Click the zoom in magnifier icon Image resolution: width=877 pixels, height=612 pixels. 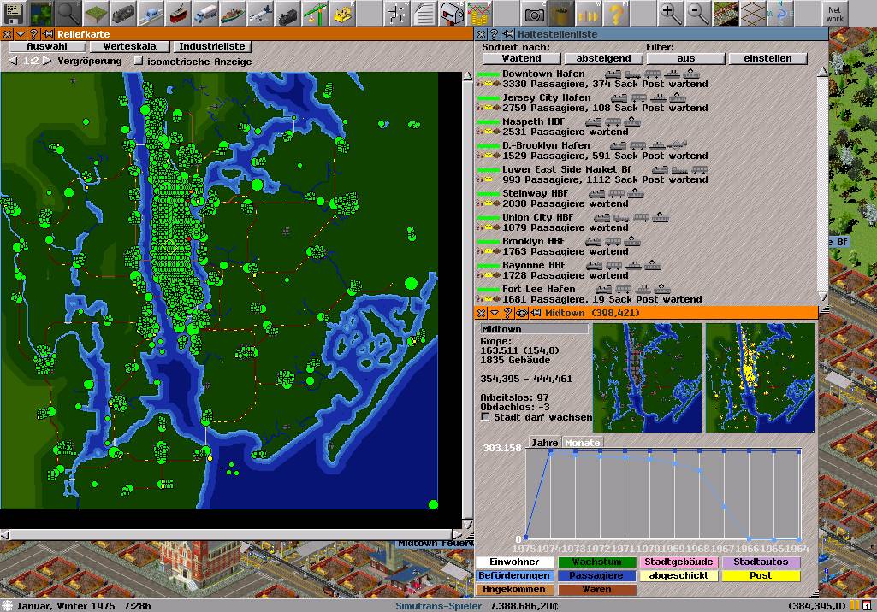click(x=672, y=13)
